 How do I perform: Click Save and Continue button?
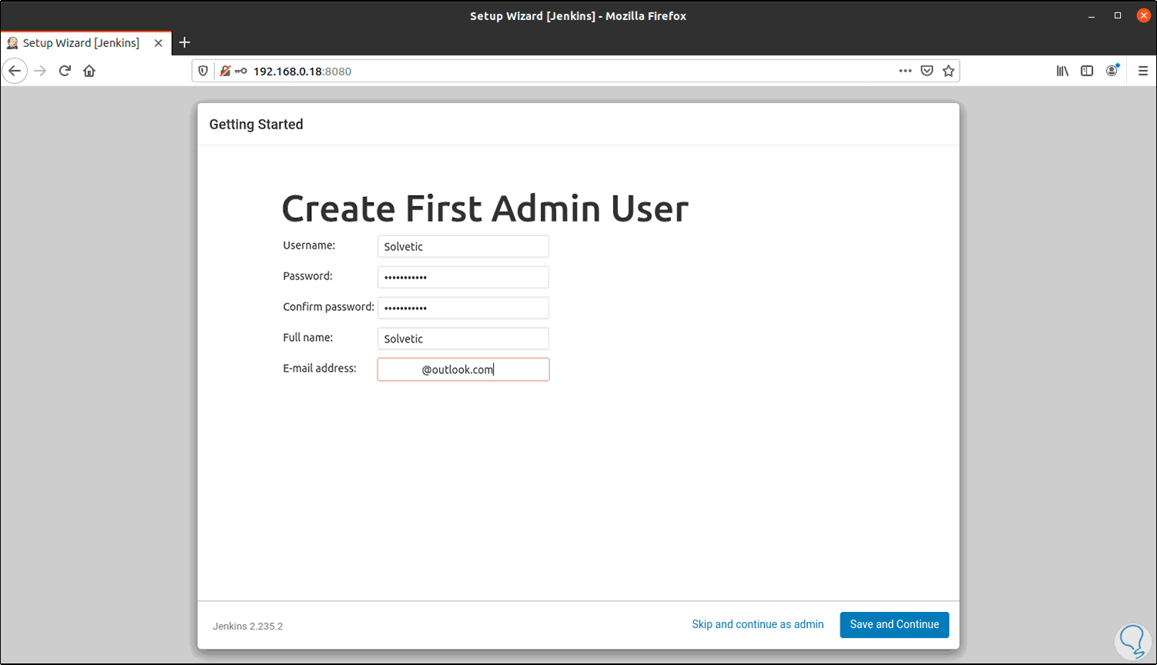pyautogui.click(x=894, y=624)
